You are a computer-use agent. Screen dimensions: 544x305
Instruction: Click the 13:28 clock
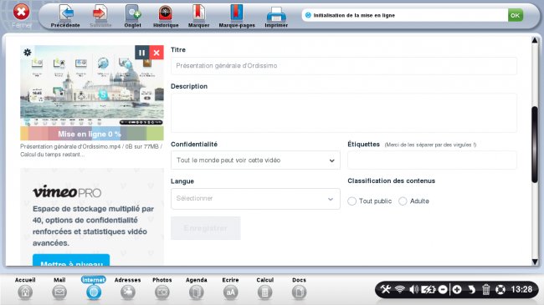521,289
